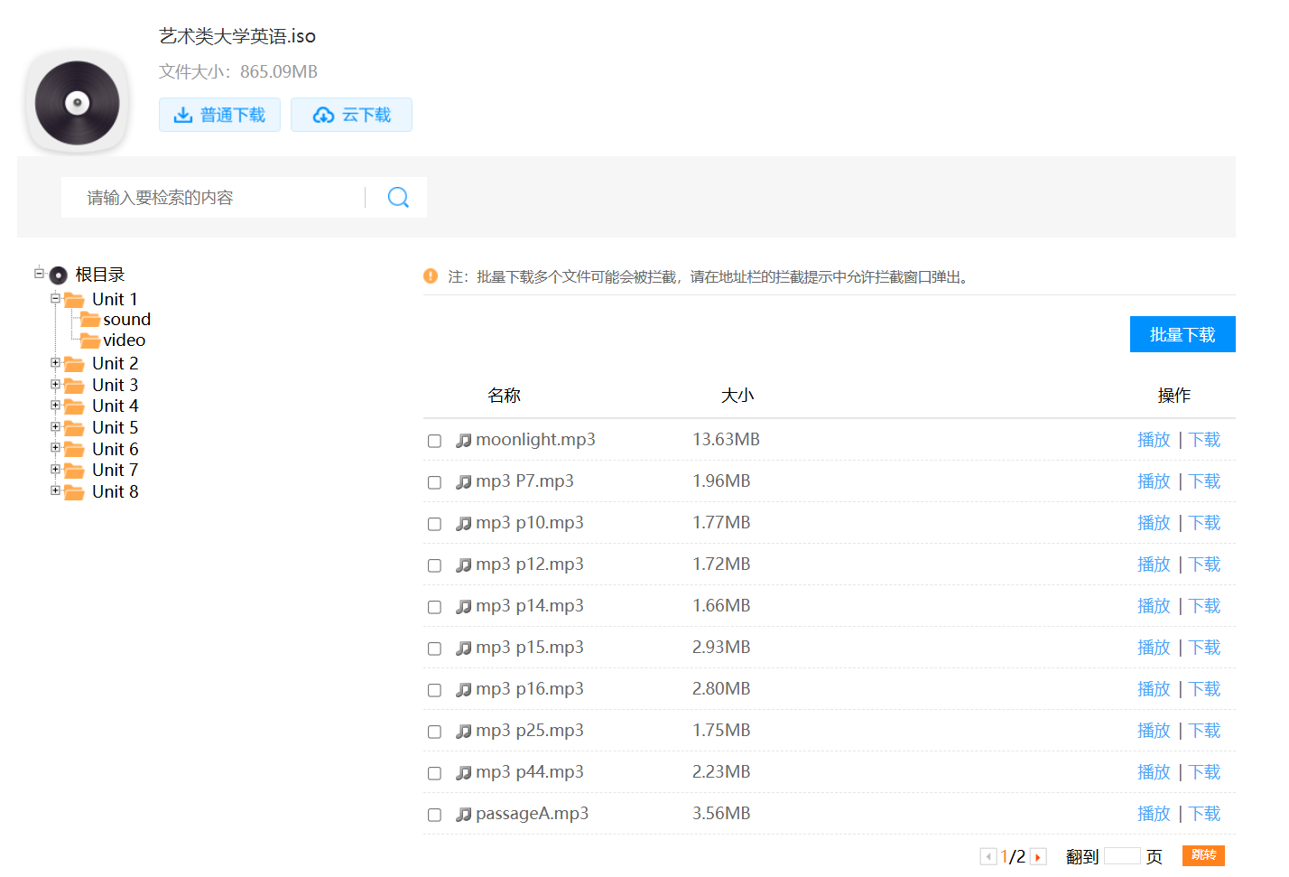
Task: Collapse the Unit 1 folder
Action: click(56, 298)
